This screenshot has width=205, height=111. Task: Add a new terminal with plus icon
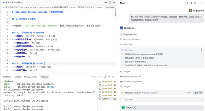click(x=93, y=77)
